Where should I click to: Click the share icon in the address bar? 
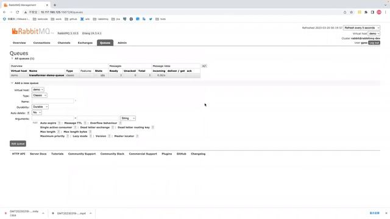(345, 12)
